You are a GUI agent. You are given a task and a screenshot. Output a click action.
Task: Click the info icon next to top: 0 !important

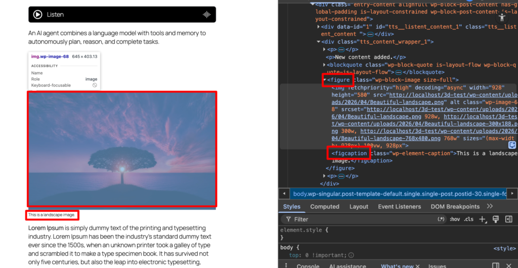pos(351,255)
